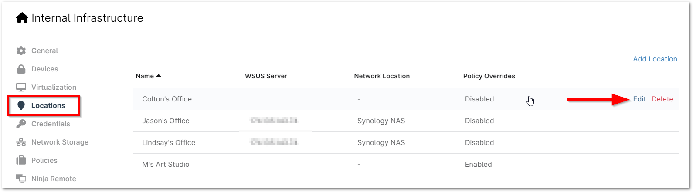The height and width of the screenshot is (192, 693).
Task: Click the Add Location link
Action: click(655, 59)
